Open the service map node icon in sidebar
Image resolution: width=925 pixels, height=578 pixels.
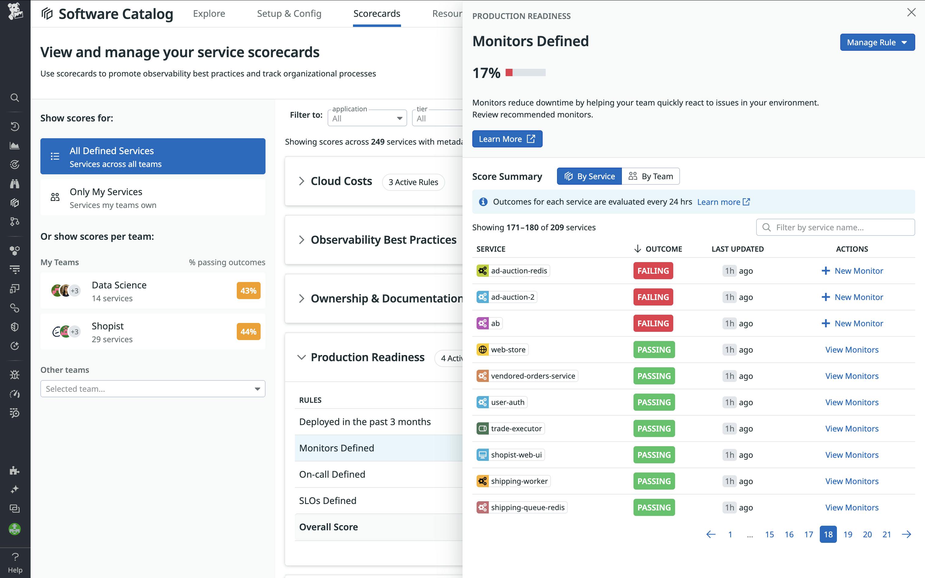15,222
